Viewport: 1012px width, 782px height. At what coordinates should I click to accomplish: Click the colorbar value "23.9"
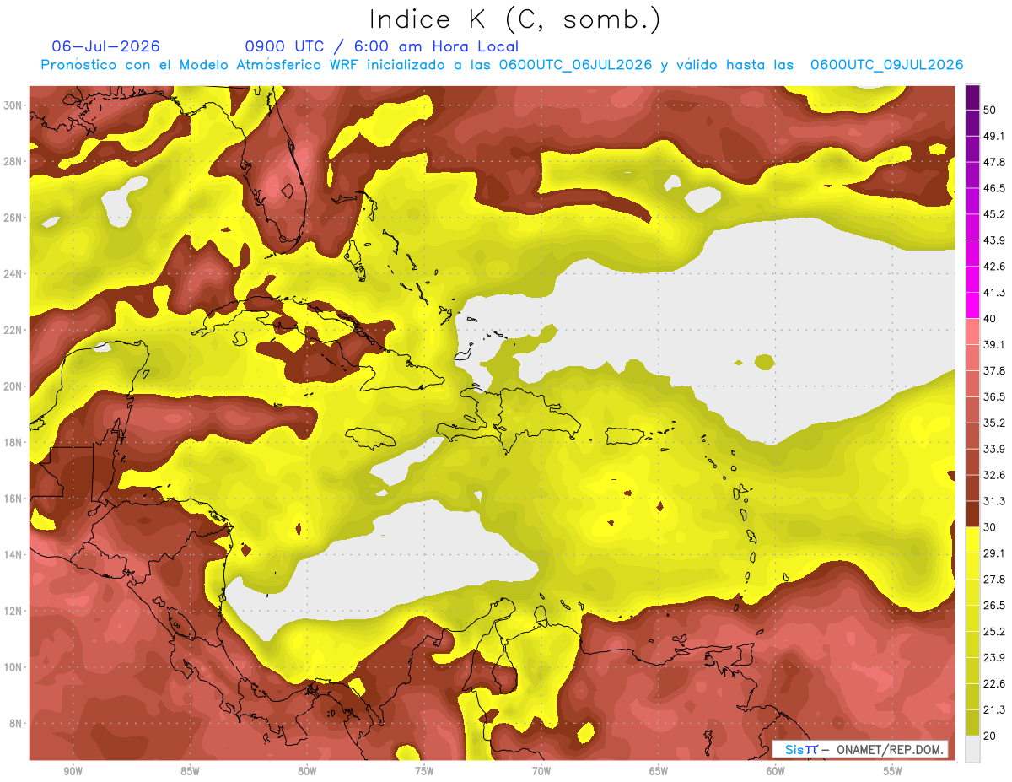(994, 658)
